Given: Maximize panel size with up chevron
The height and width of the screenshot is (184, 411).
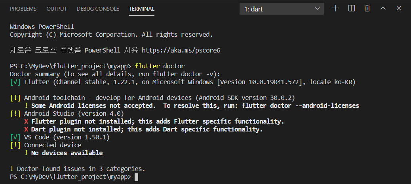Looking at the screenshot, I should (x=383, y=8).
